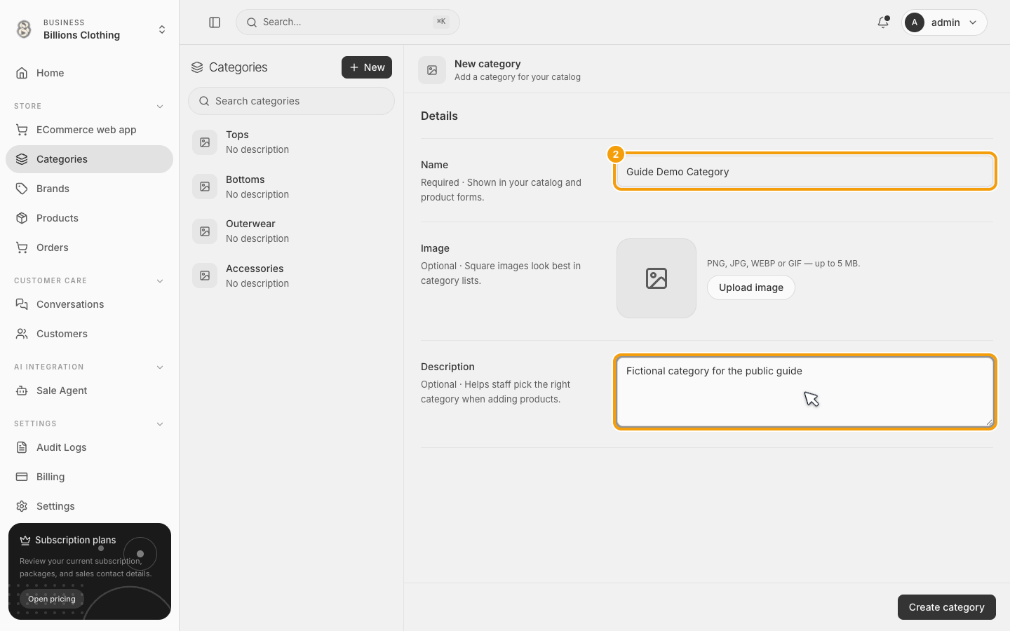The width and height of the screenshot is (1010, 631).
Task: Click the Tops category image icon
Action: click(x=205, y=142)
